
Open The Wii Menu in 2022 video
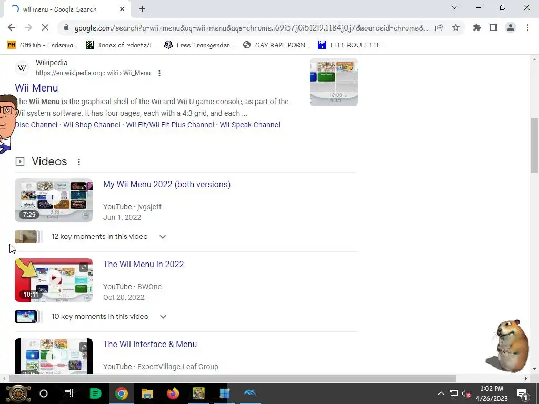(x=143, y=264)
